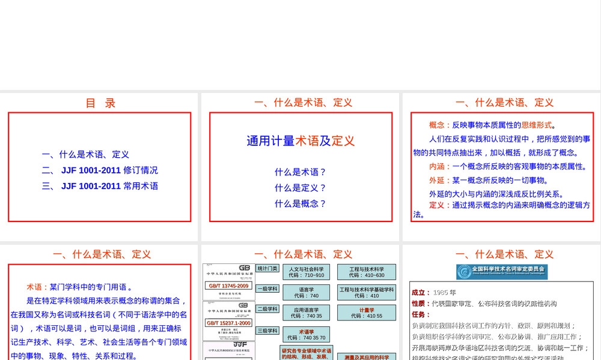Click '负责组织各学科的名词审定' task line
Viewport: 601px width, 360px height.
[x=497, y=337]
